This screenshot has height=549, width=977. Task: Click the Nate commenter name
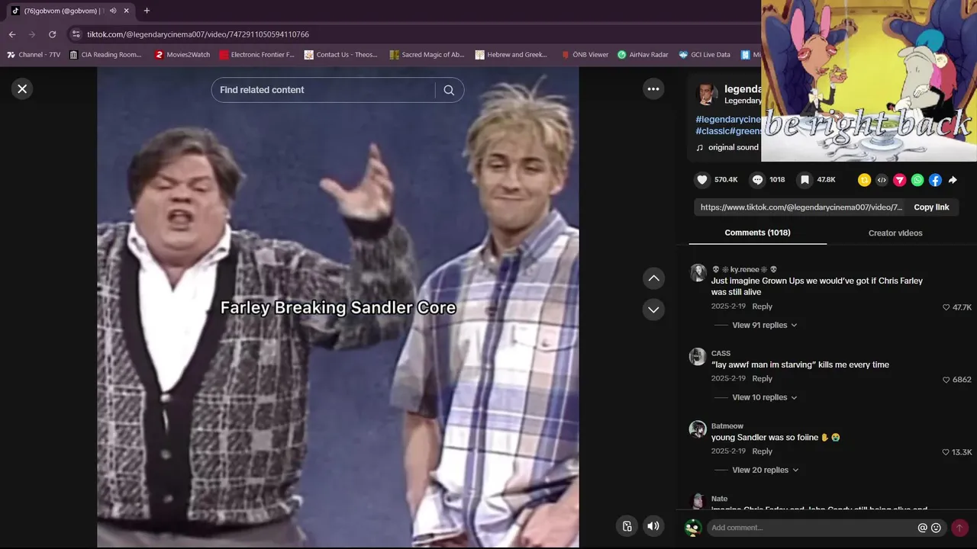[x=719, y=499]
